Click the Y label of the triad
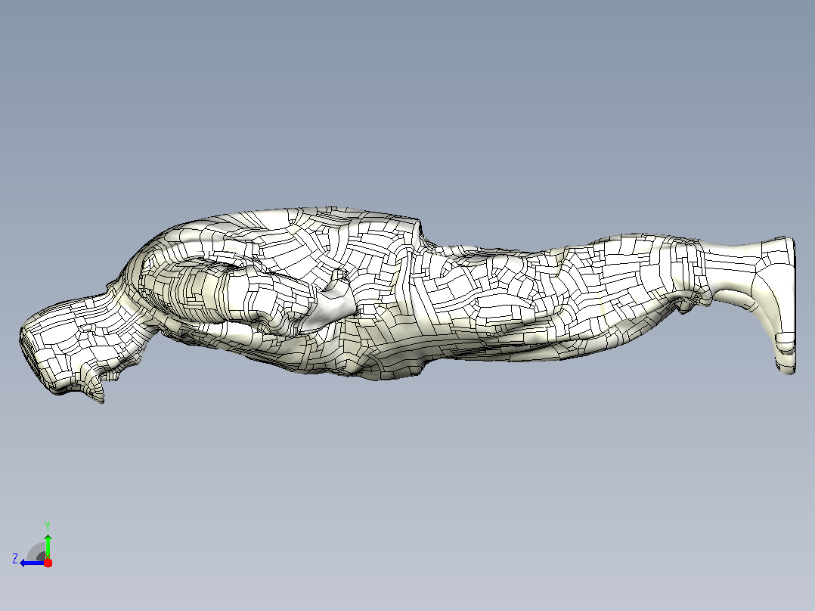This screenshot has height=611, width=815. pos(48,526)
